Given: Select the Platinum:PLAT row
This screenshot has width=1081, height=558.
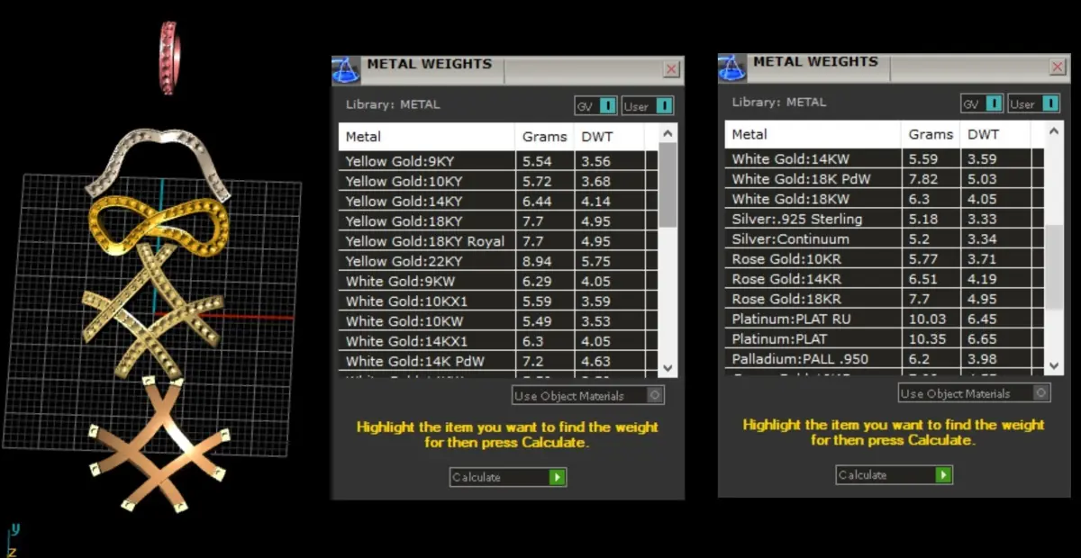Looking at the screenshot, I should pos(885,338).
